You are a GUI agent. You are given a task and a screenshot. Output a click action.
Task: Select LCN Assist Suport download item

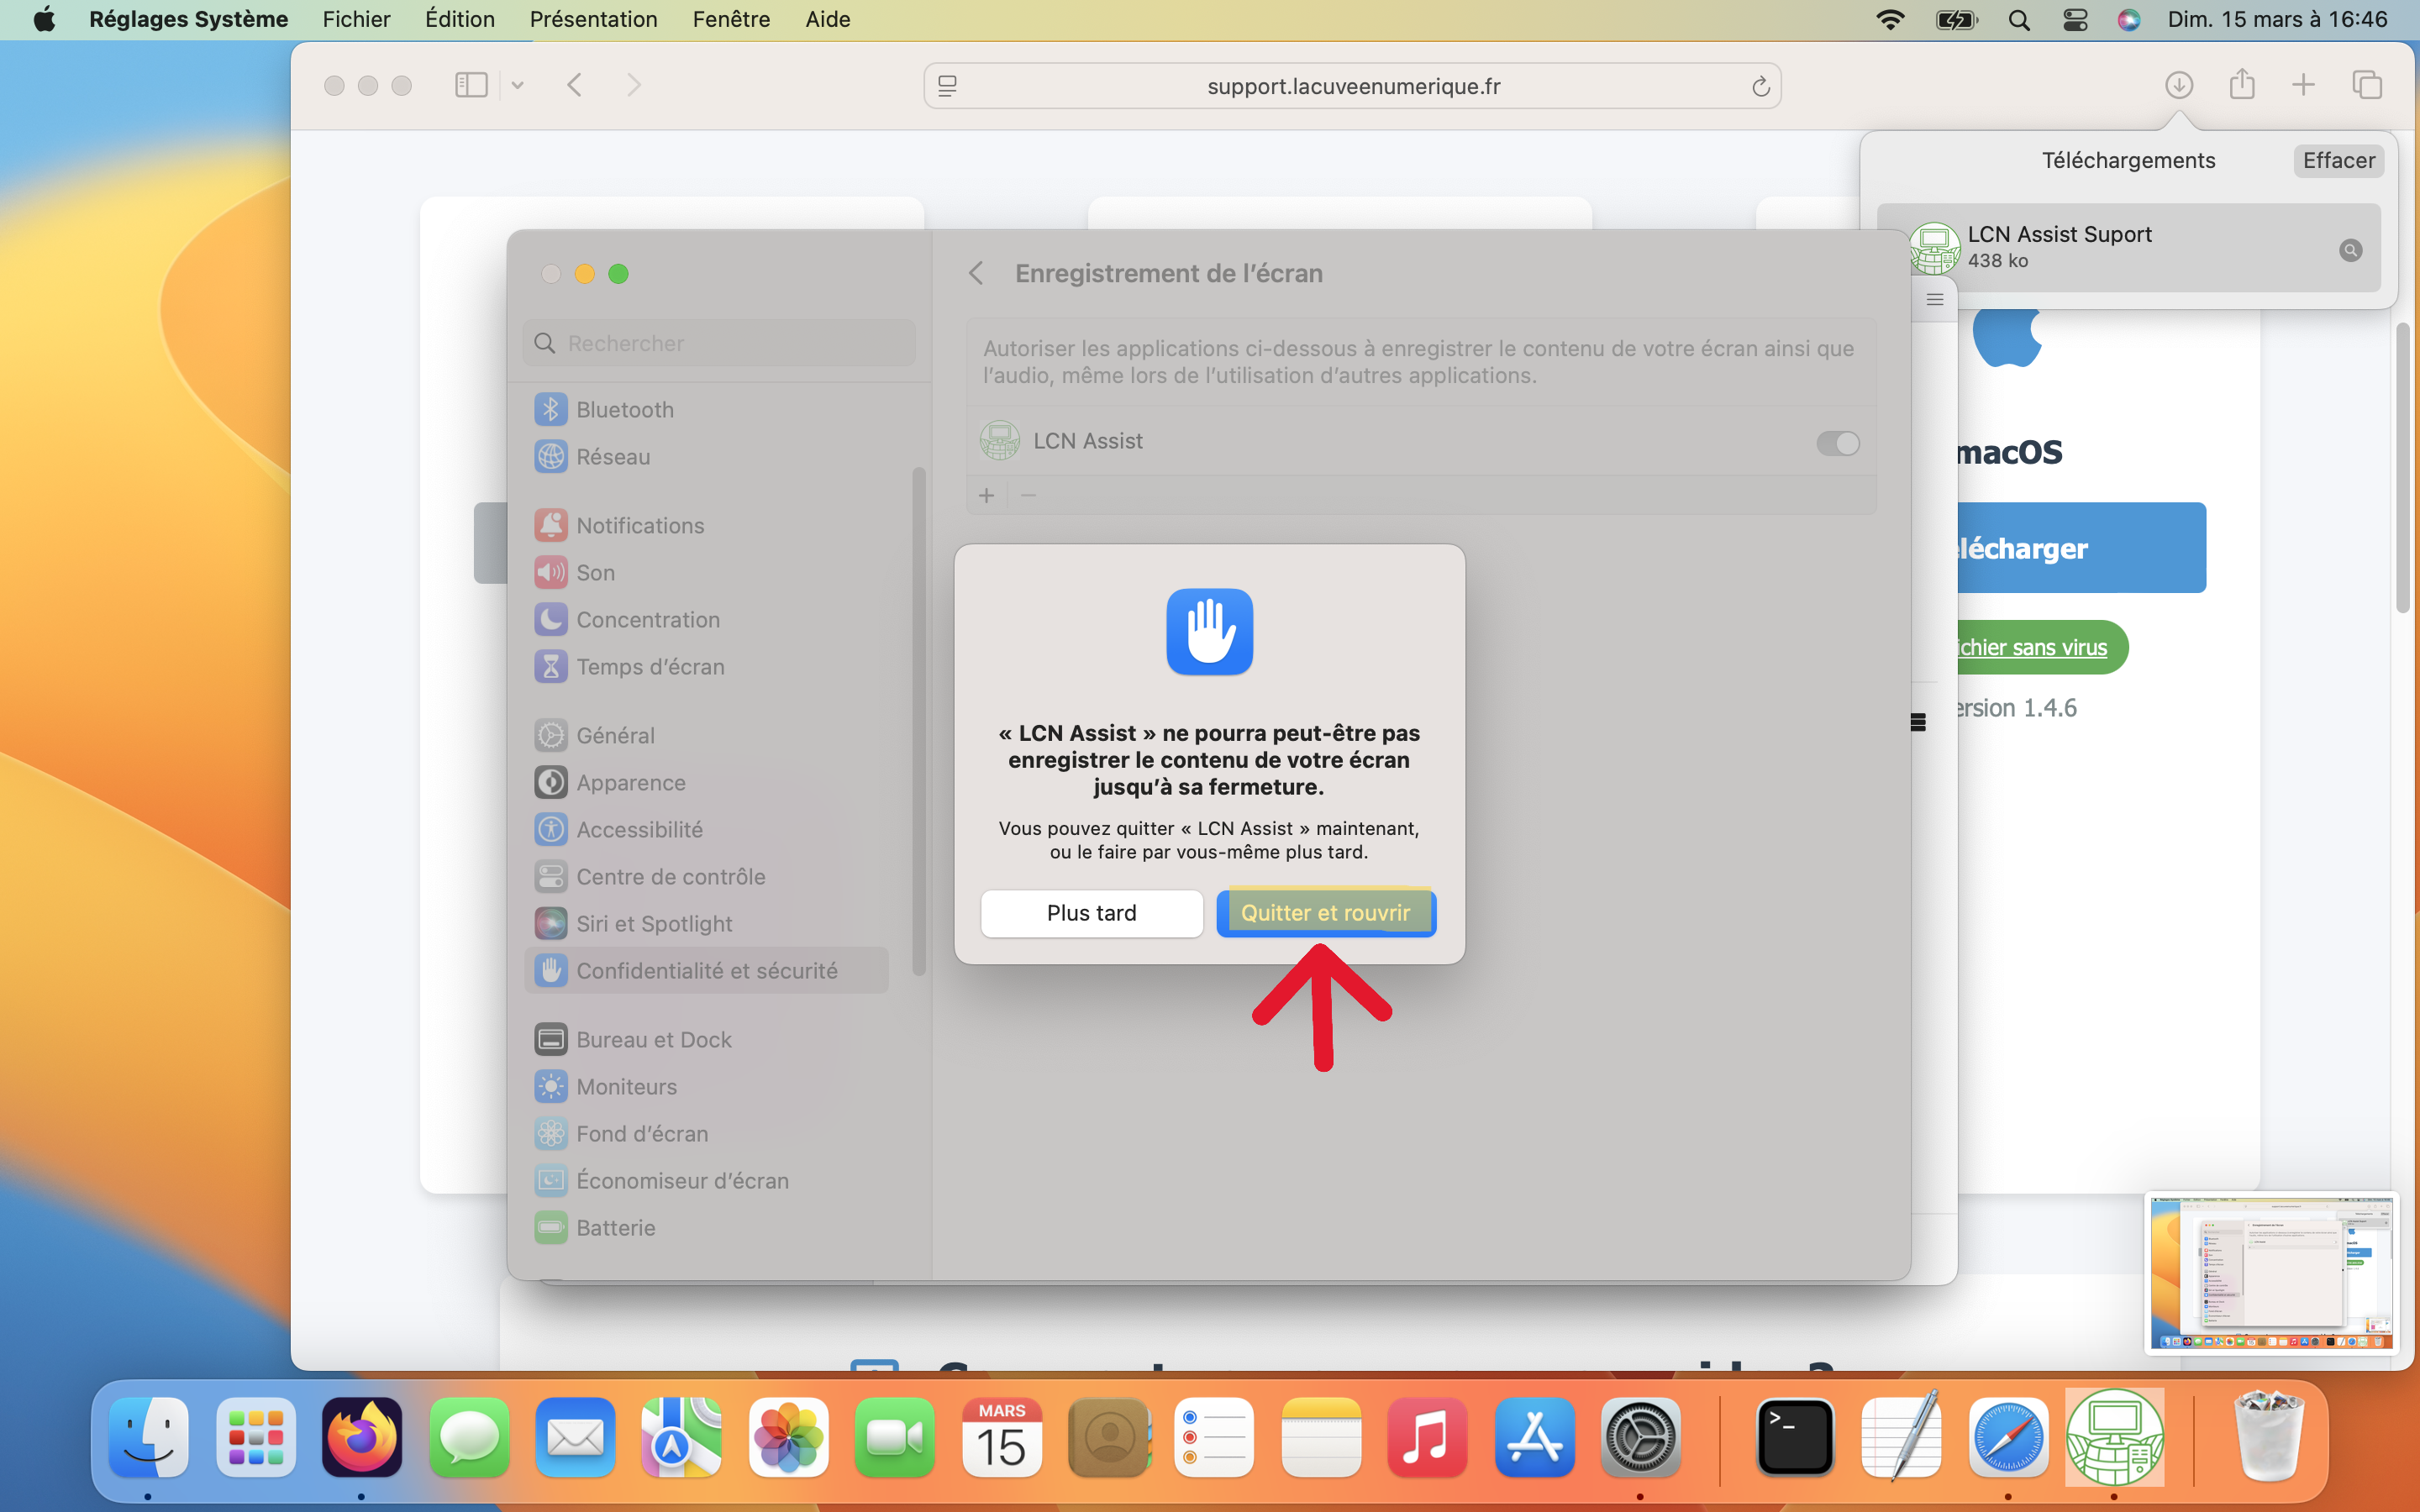[2128, 248]
